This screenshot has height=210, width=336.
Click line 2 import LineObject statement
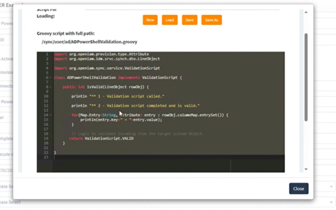point(107,59)
